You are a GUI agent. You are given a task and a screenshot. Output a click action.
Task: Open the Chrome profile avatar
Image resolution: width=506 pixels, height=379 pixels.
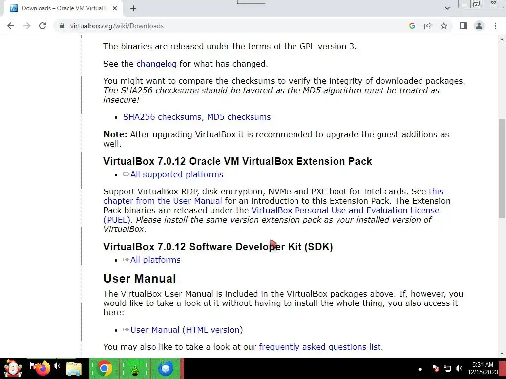[479, 26]
